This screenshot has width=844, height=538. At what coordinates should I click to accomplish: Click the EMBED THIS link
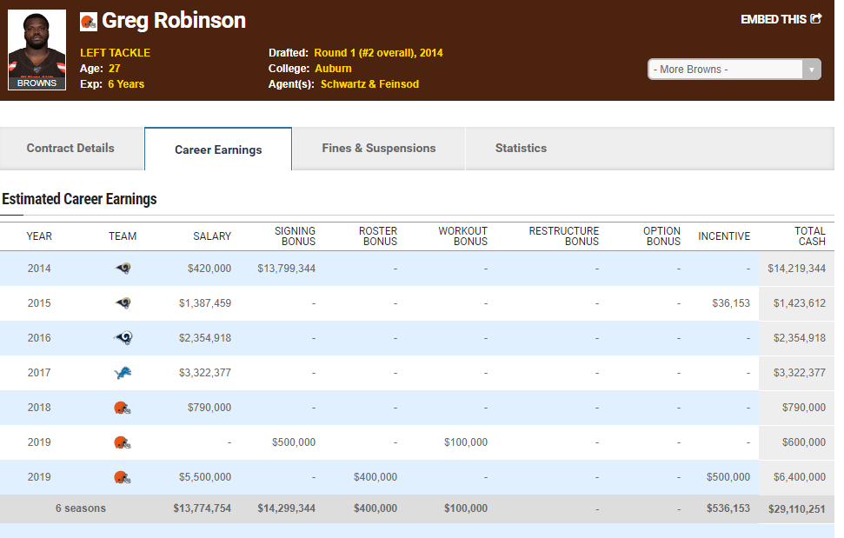click(780, 19)
